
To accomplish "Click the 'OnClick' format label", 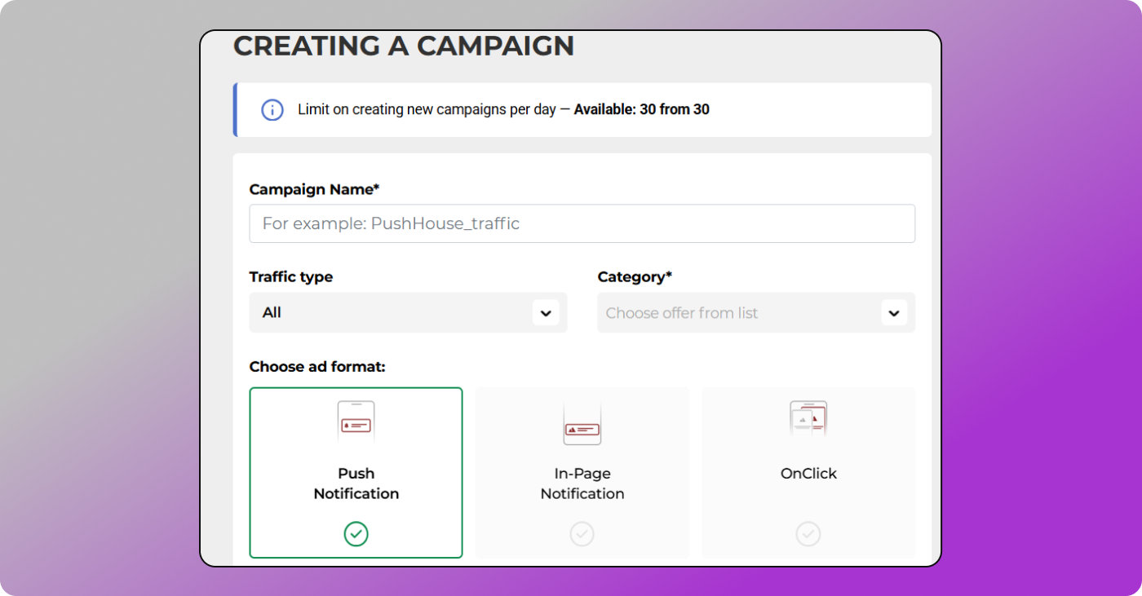I will pyautogui.click(x=808, y=474).
